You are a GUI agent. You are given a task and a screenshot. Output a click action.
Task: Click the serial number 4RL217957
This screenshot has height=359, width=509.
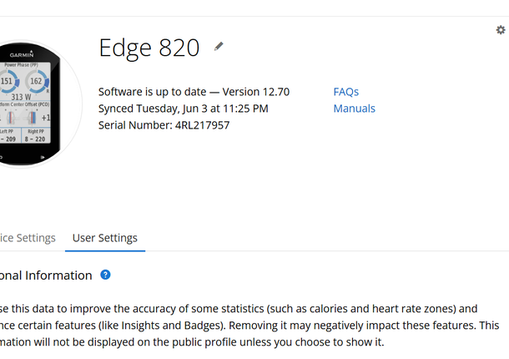(x=202, y=125)
